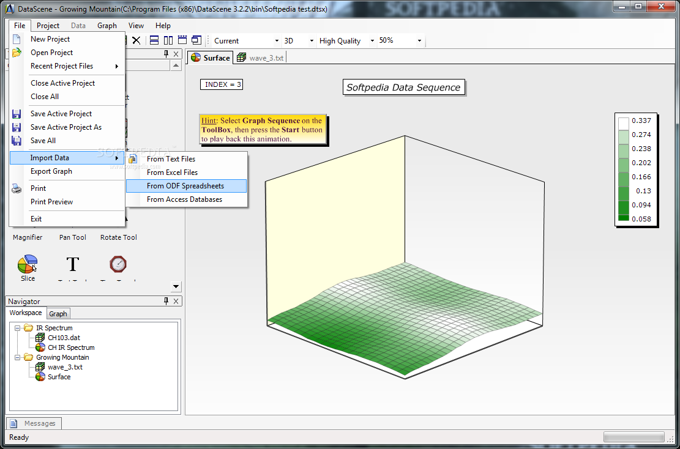
Task: Click the 0.058 legend color swatch
Action: click(623, 218)
